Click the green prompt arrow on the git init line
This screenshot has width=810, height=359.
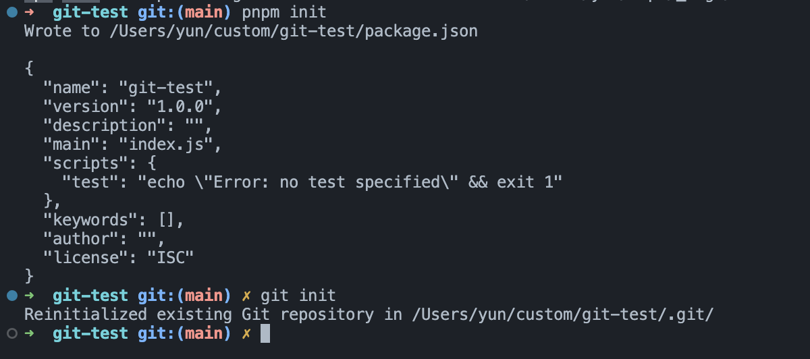30,296
